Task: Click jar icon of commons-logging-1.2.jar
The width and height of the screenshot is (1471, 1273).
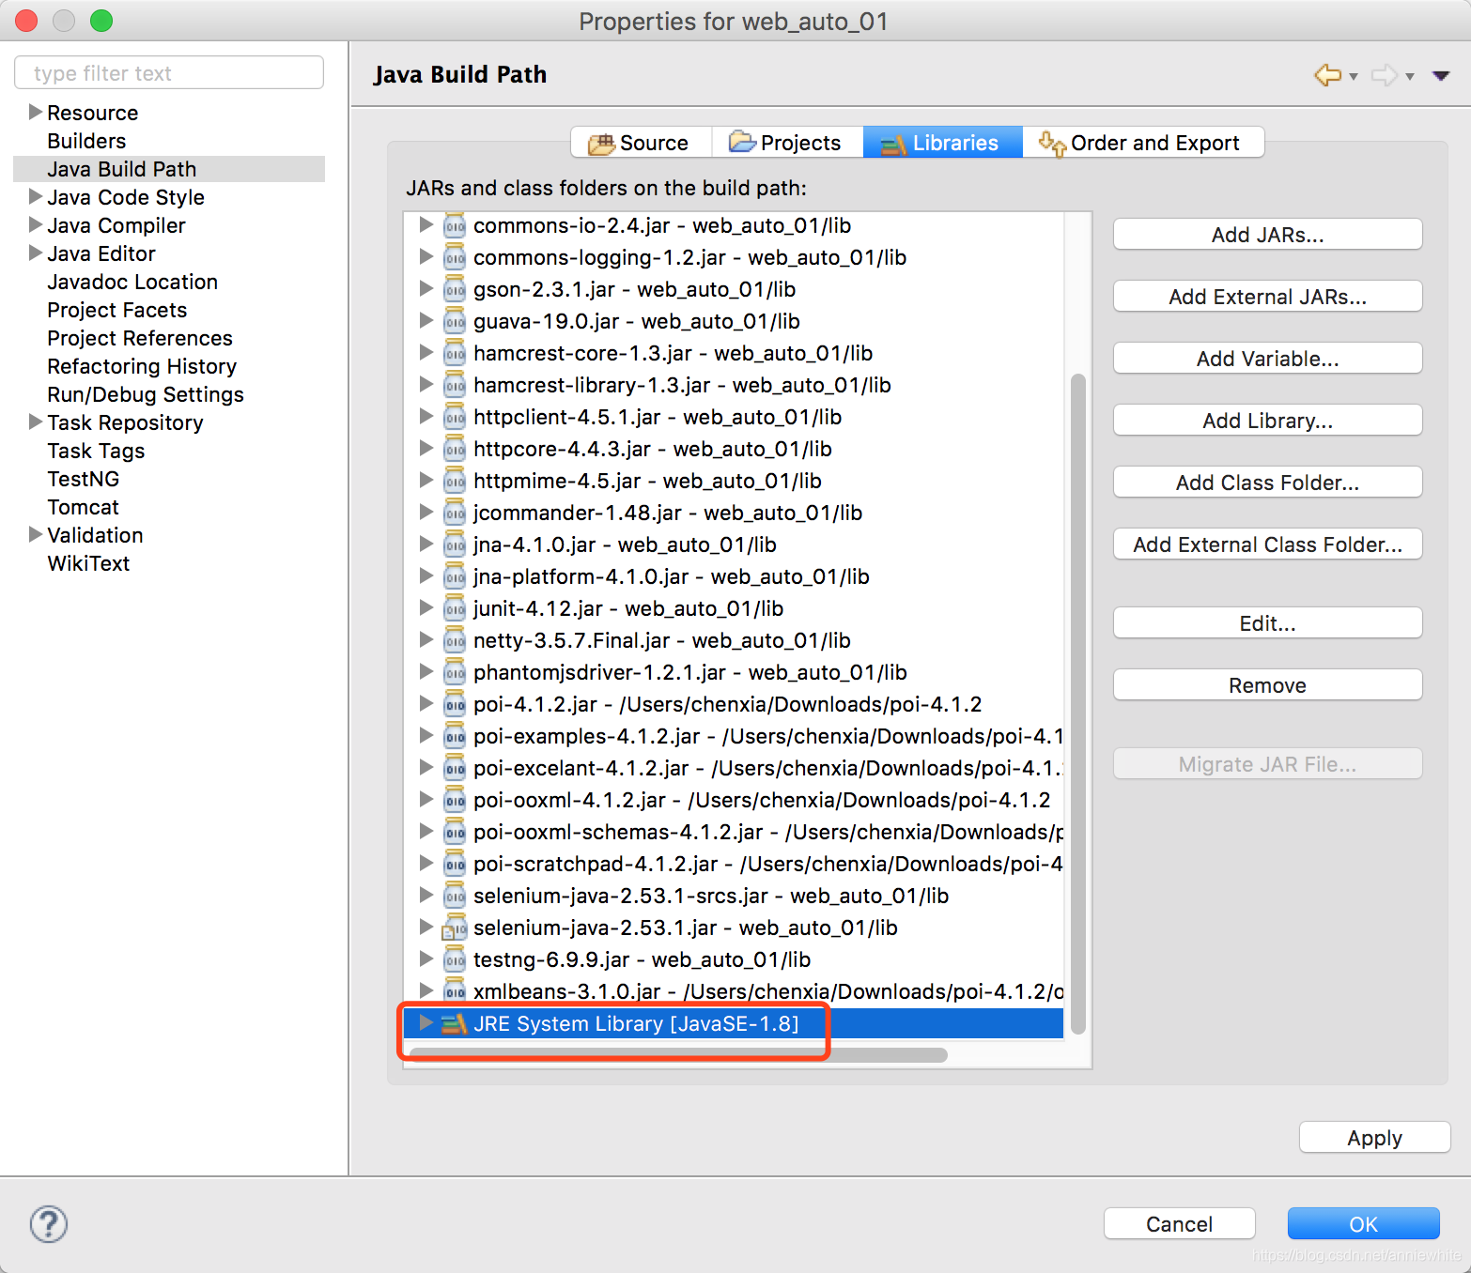Action: (x=455, y=257)
